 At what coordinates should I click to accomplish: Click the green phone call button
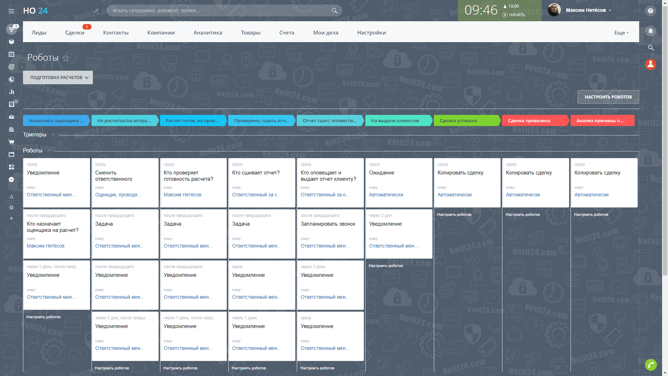coord(651,365)
